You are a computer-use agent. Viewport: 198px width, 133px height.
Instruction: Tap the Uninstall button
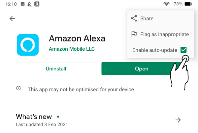56,69
